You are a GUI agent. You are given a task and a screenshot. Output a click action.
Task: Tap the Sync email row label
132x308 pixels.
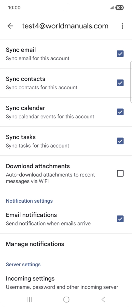coord(21,50)
